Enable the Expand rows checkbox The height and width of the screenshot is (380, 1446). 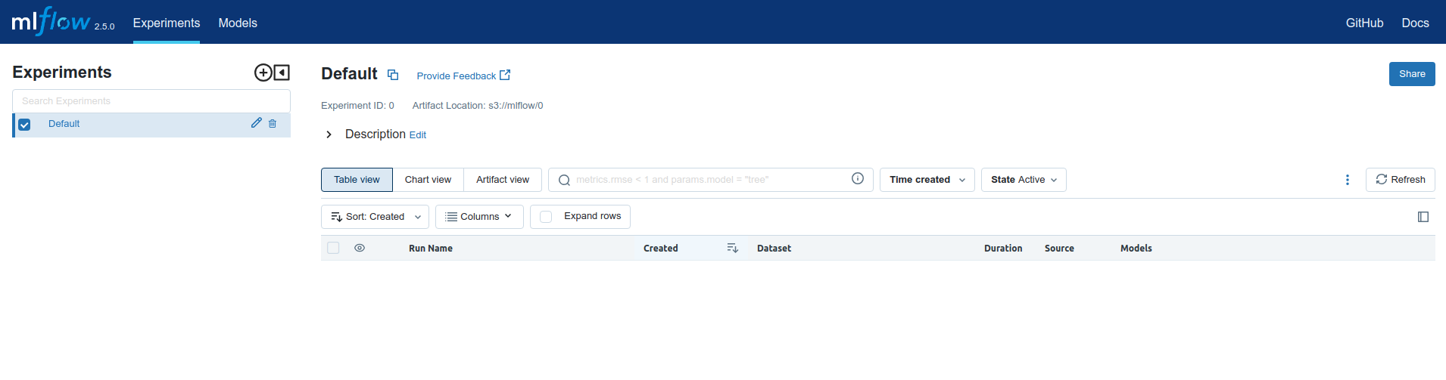546,217
